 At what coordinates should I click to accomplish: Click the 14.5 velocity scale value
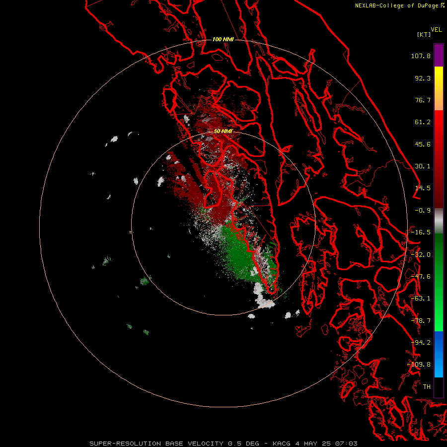point(423,188)
